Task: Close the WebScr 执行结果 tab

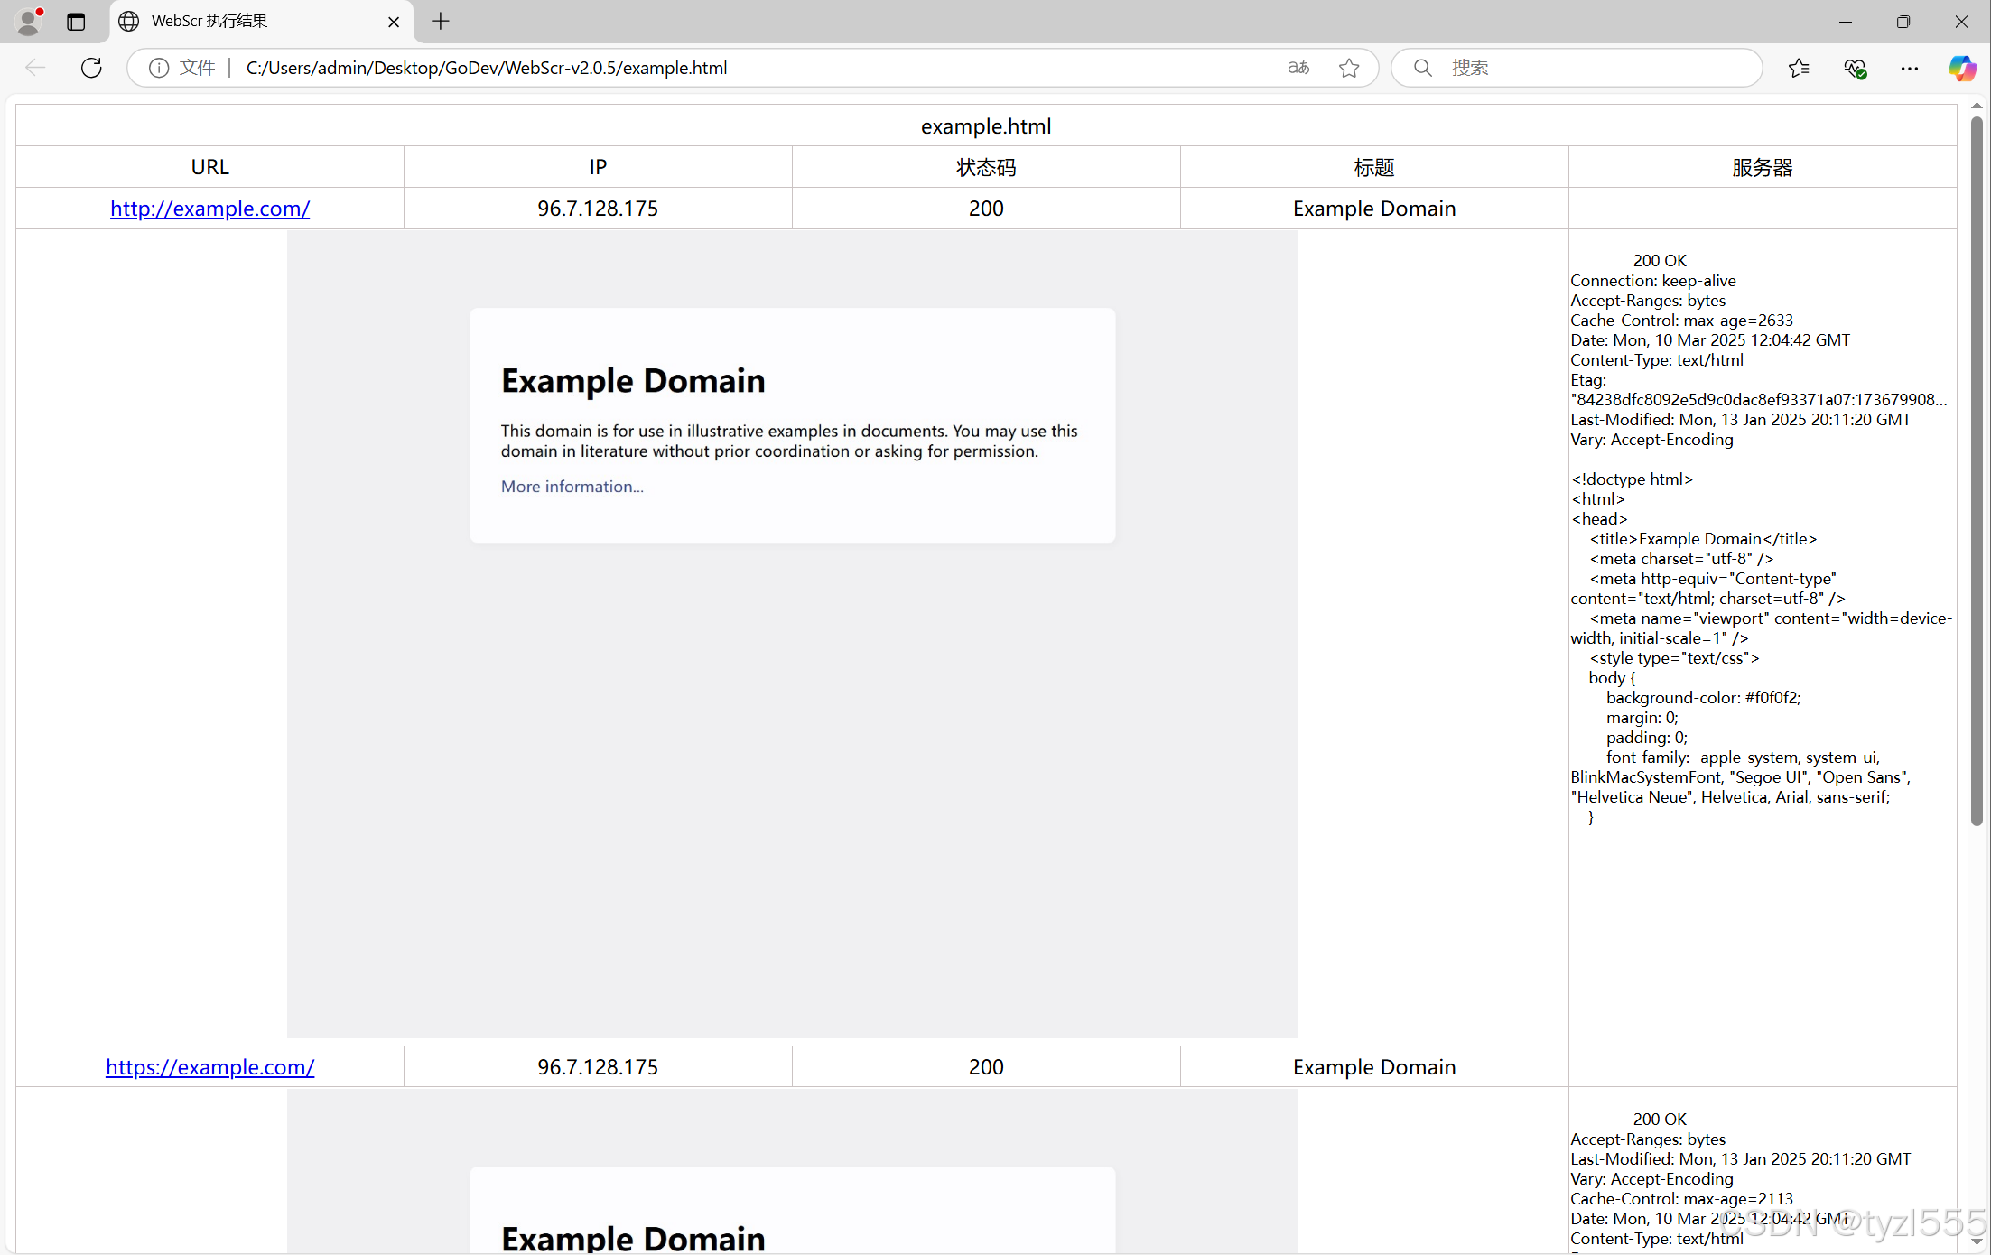Action: (394, 22)
